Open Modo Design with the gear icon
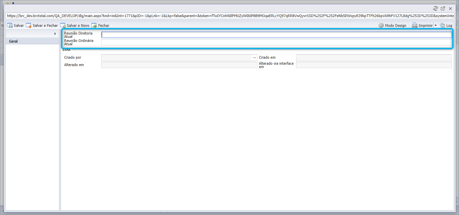 [x=392, y=25]
